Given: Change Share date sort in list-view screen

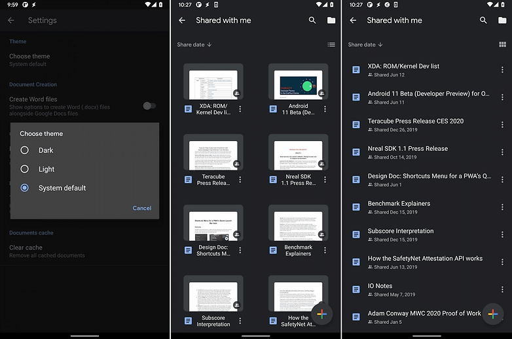Looking at the screenshot, I should click(365, 44).
